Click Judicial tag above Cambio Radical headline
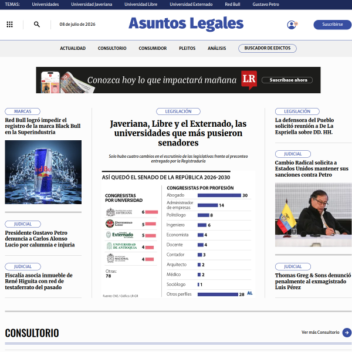Image resolution: width=352 pixels, height=352 pixels. pos(293,154)
